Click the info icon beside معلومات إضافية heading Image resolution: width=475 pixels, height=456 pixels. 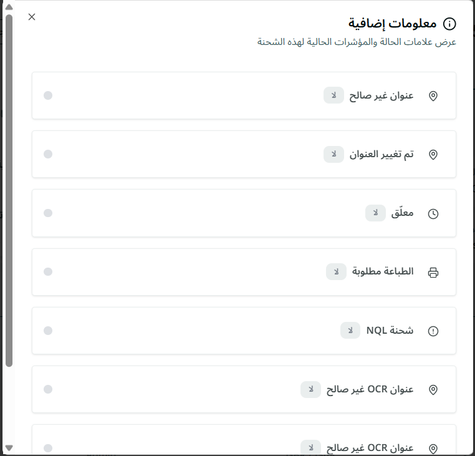click(x=449, y=24)
